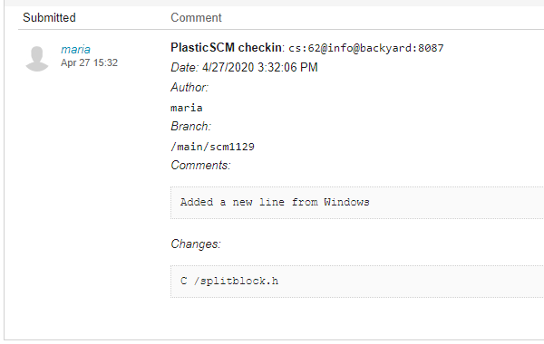Image resolution: width=544 pixels, height=344 pixels.
Task: Click the Date 4/27/2020 3:32:06 PM line
Action: pos(244,67)
